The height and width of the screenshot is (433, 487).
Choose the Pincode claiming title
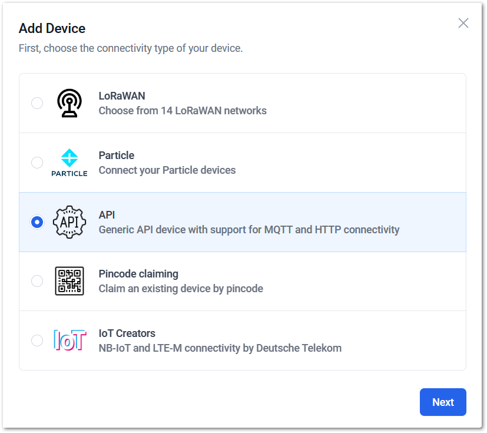(138, 274)
